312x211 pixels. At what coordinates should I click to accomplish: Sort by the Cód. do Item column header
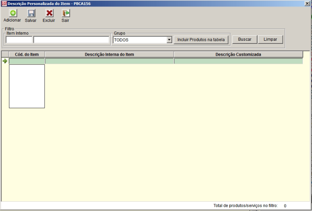tap(27, 54)
